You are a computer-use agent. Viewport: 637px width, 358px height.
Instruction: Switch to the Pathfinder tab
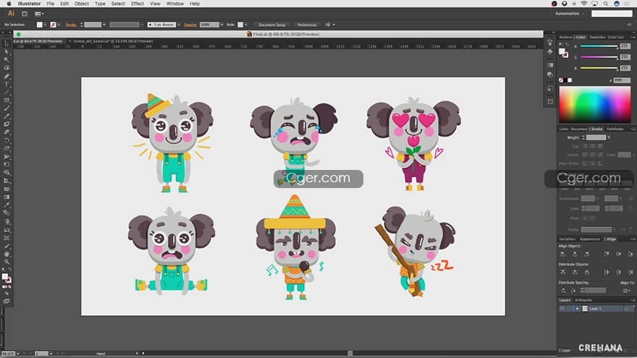coord(615,129)
